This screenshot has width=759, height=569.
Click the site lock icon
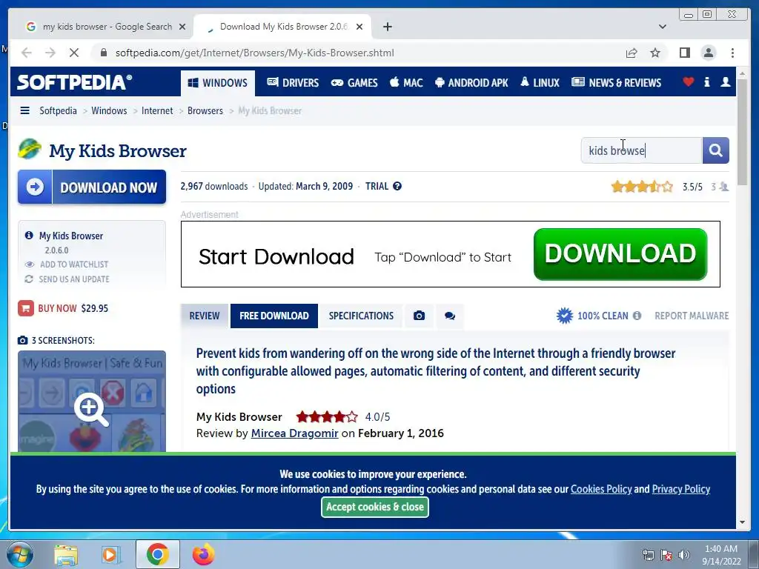coord(103,53)
